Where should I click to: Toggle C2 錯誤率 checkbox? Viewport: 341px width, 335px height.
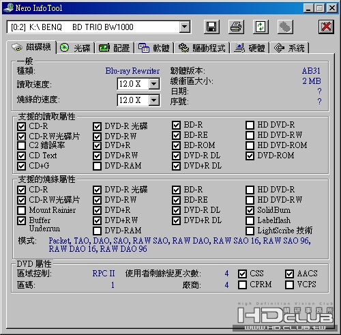21,145
